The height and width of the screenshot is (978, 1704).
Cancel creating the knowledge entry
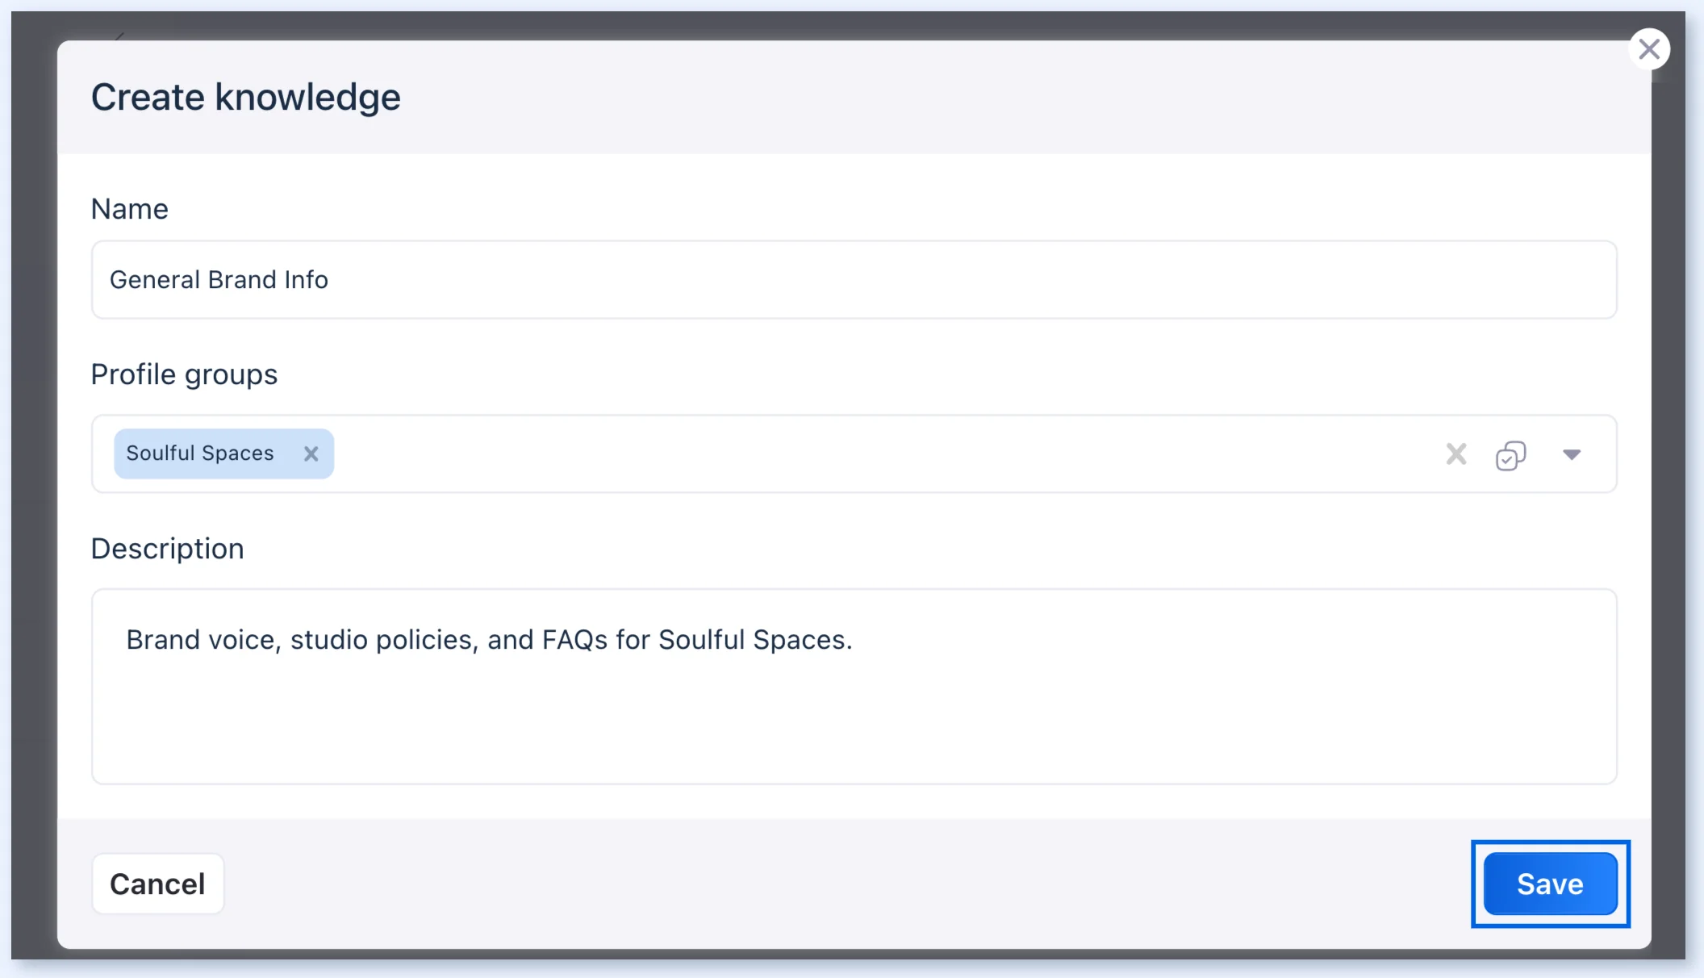(158, 884)
